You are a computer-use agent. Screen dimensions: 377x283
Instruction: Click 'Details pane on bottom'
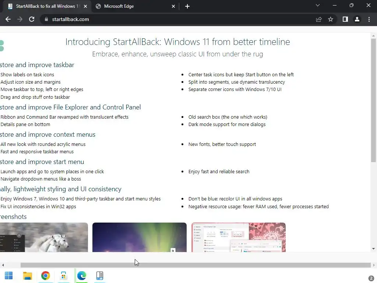(25, 125)
